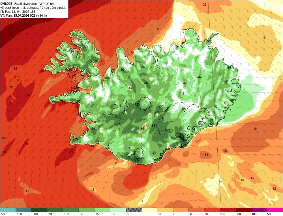Select the value 21 south of Iceland
Image resolution: width=283 pixels, height=216 pixels.
point(94,189)
